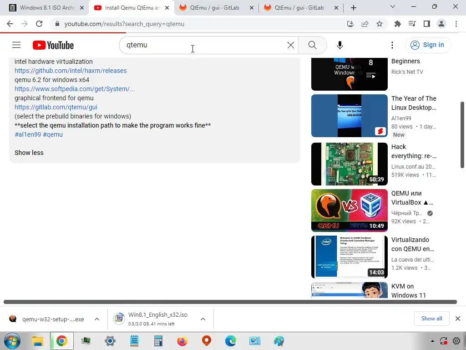466x350 pixels.
Task: Open the #qemu hashtag
Action: click(x=53, y=134)
